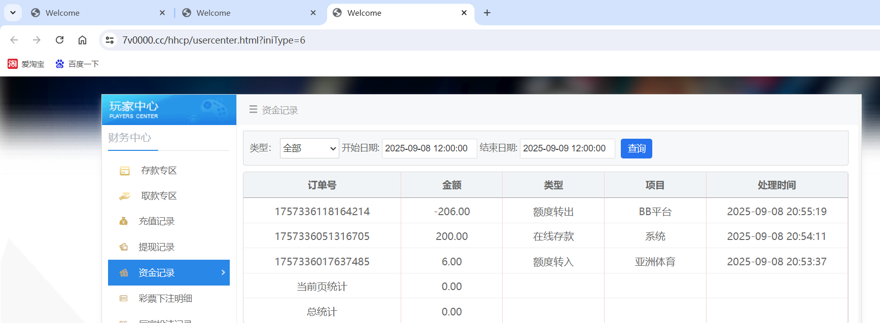Click the browser back arrow
This screenshot has width=880, height=323.
14,40
